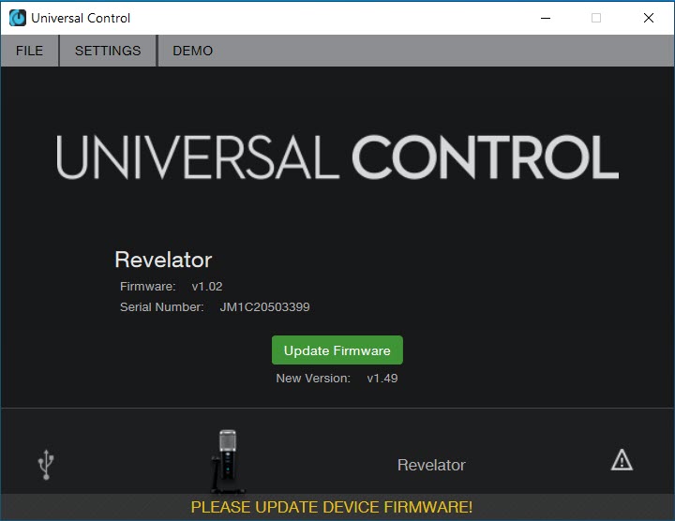Click the Revelator label in device bar

point(431,465)
